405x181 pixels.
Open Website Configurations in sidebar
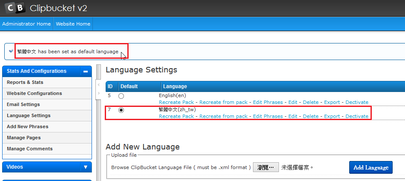click(47, 93)
